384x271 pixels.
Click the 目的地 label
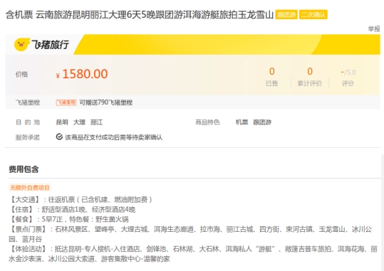coord(28,122)
